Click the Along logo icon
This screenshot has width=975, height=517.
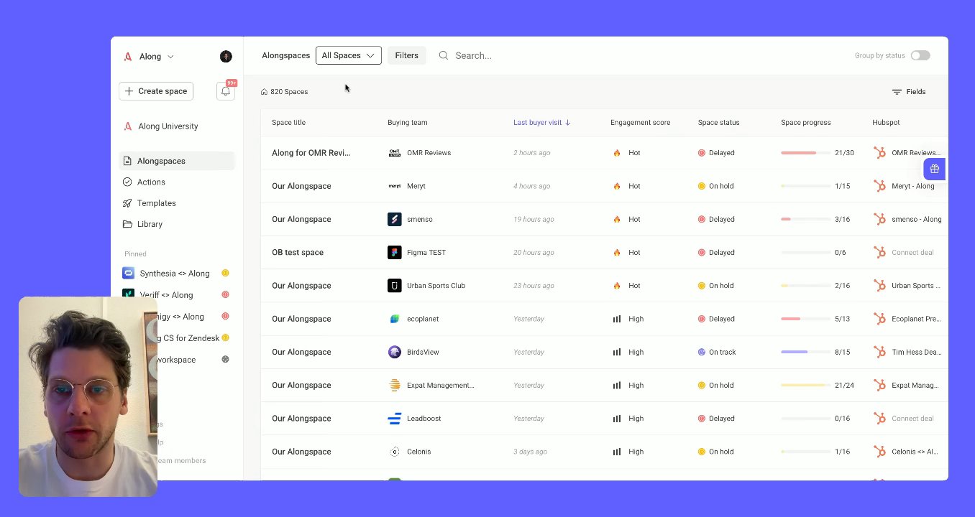point(128,56)
